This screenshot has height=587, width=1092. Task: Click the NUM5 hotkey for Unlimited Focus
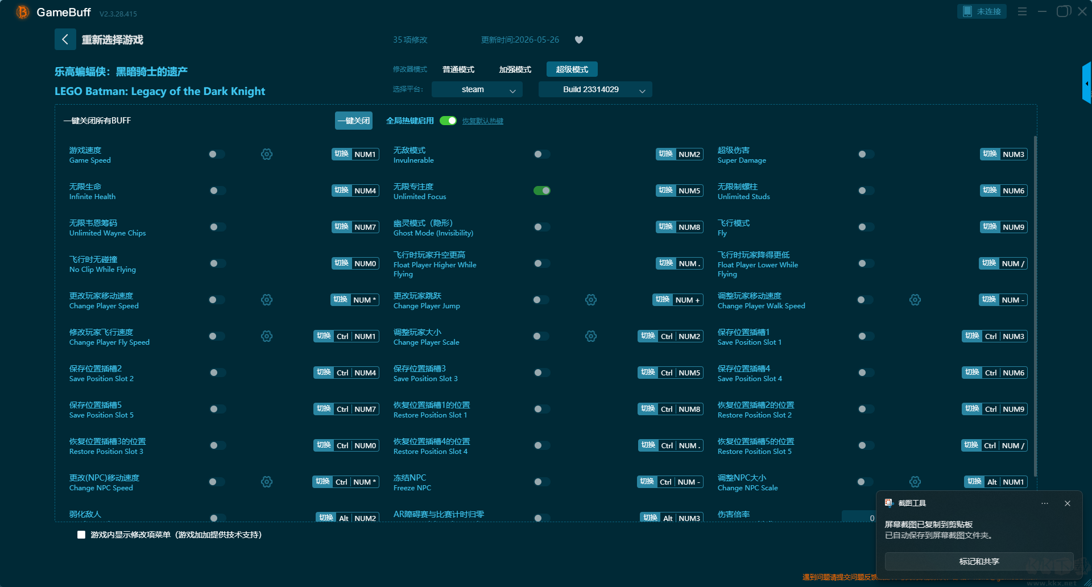pos(689,191)
